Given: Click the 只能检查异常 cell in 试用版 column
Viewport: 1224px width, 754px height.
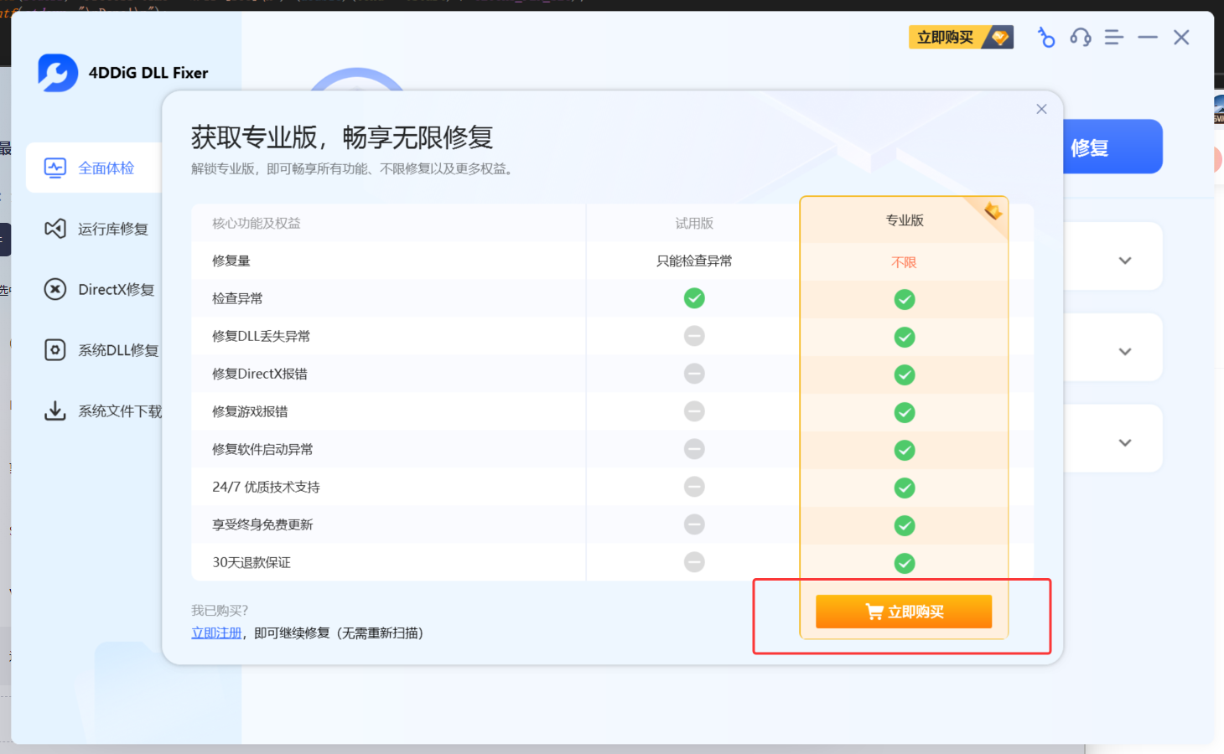Looking at the screenshot, I should tap(694, 261).
